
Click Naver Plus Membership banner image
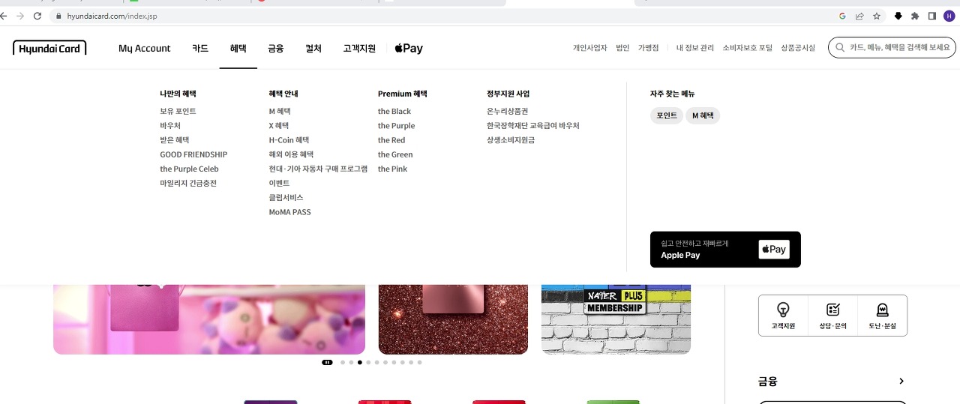(616, 319)
